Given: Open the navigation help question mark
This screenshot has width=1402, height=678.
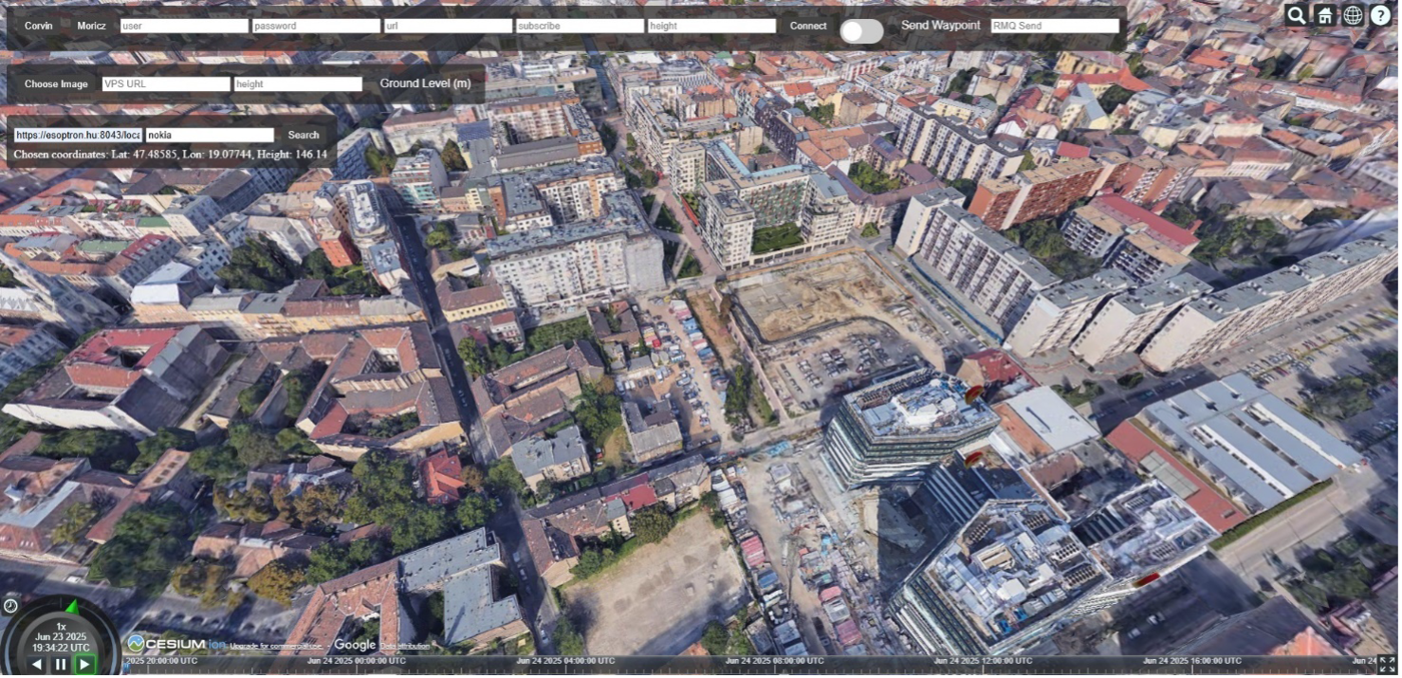Looking at the screenshot, I should point(1380,15).
